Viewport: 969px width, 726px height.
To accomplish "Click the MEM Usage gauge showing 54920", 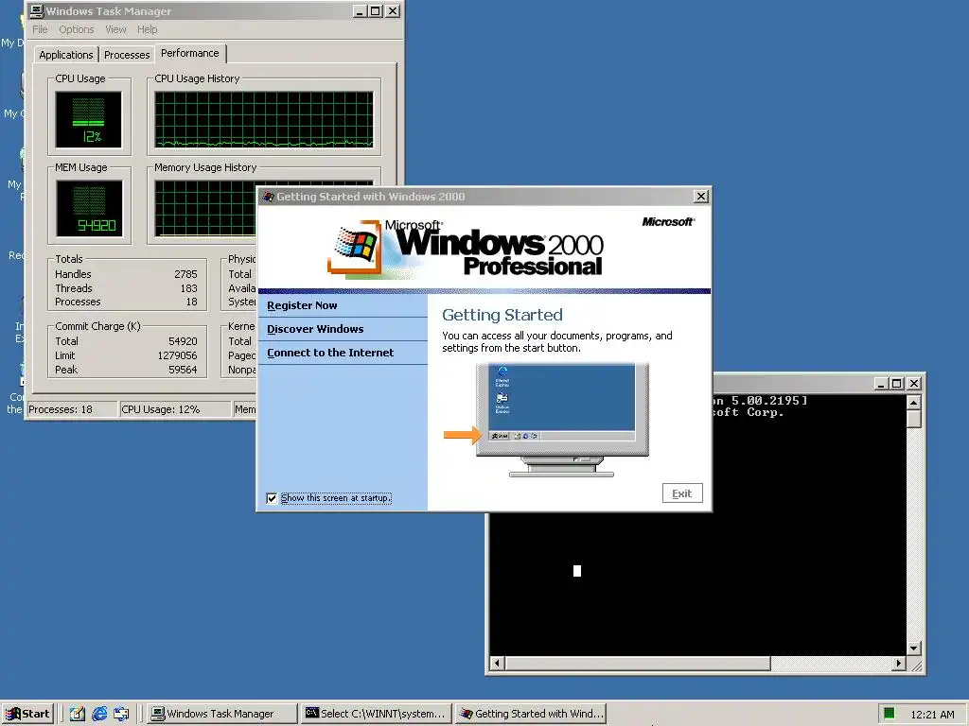I will 88,208.
